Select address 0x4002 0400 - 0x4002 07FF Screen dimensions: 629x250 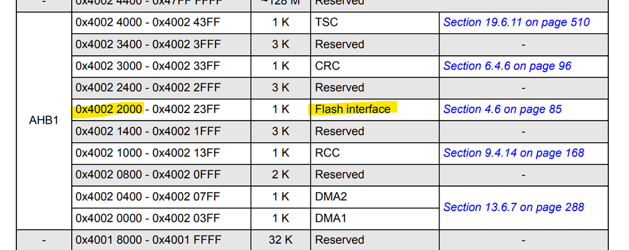[147, 197]
